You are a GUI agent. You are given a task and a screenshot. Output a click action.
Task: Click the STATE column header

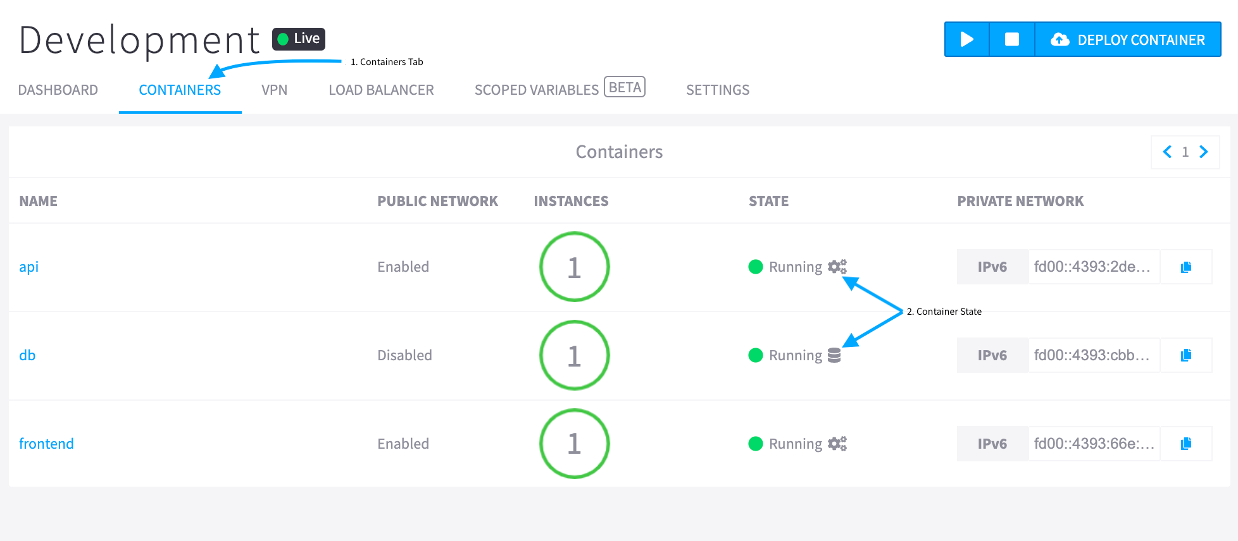pos(768,201)
